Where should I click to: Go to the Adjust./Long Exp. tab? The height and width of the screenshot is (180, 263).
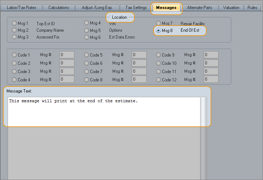[97, 8]
